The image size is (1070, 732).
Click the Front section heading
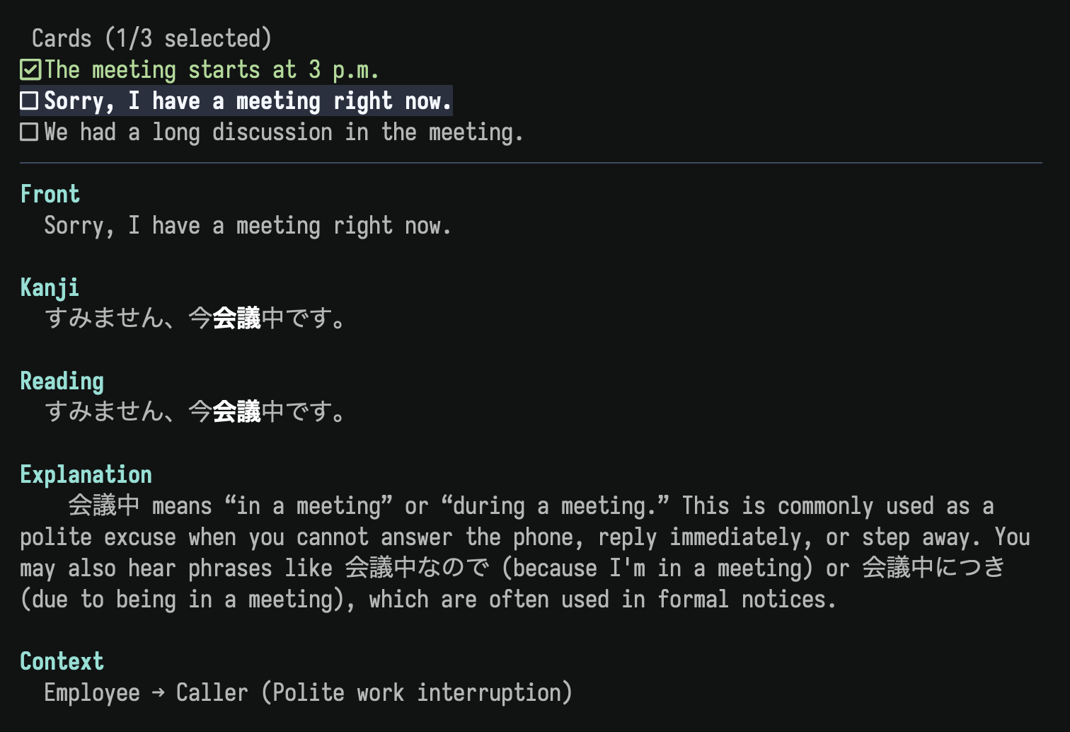tap(50, 194)
